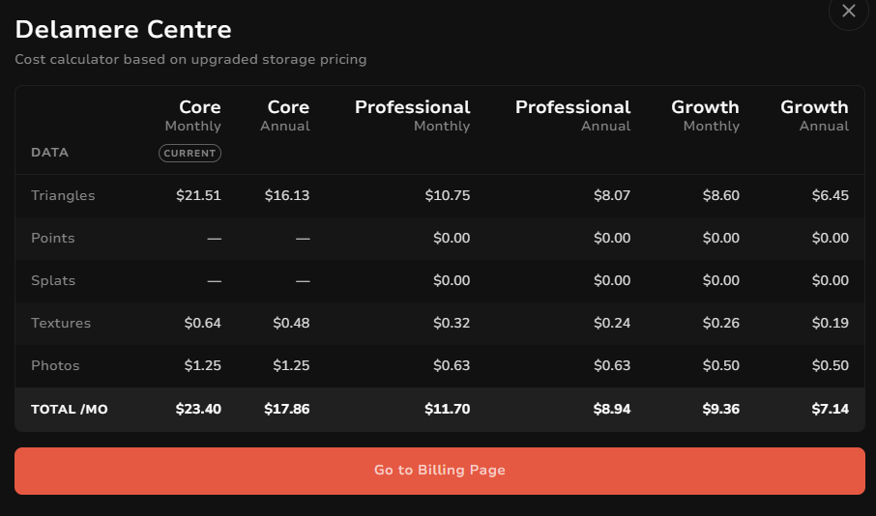Screen dimensions: 876x516
Task: Click the $8.60 Triangles Growth Monthly value
Action: coord(720,195)
